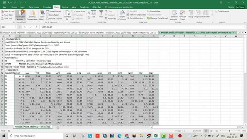Import data From Access

point(8,11)
